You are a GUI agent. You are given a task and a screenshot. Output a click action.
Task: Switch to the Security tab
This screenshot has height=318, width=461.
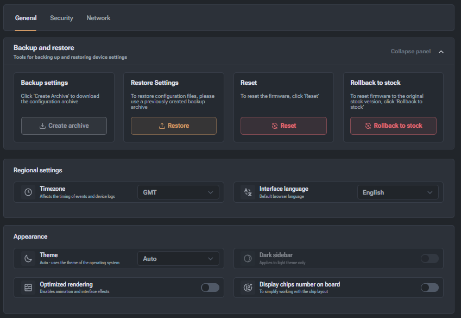pyautogui.click(x=61, y=18)
